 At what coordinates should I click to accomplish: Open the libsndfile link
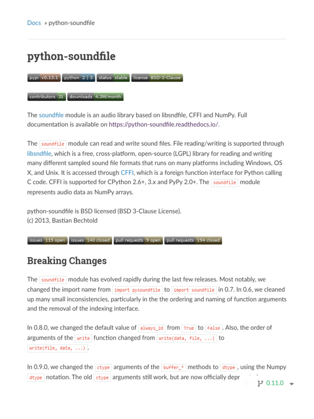[39, 153]
